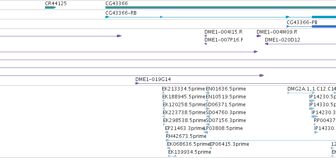Viewport: 336px width, 158px height.
Task: Select the CG43366 gene bar
Action: (221, 8)
